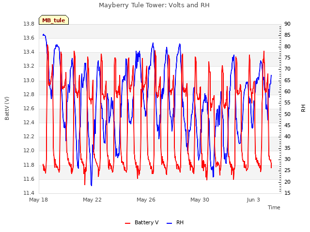The height and width of the screenshot is (232, 310).
Task: Click the May 26 x-axis tick label
Action: click(x=146, y=200)
